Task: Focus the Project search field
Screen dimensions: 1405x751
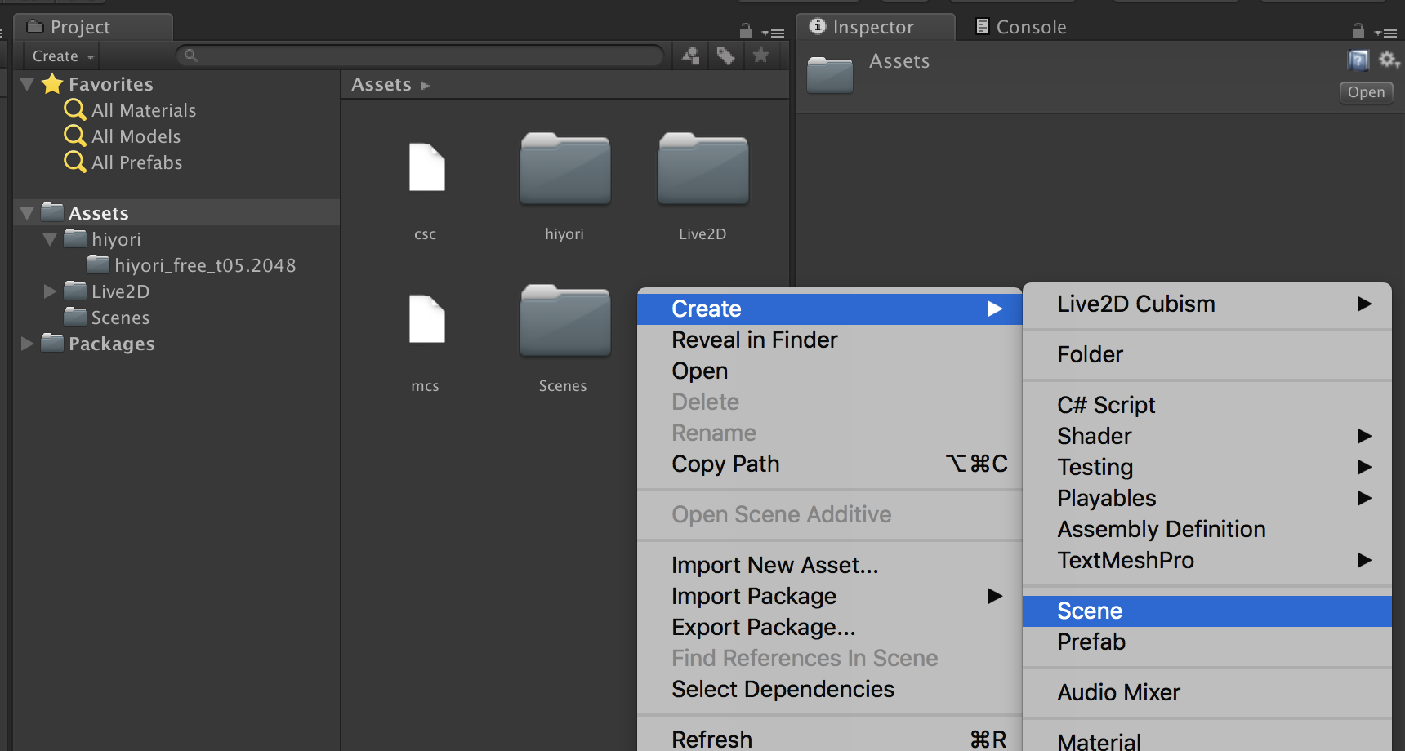Action: click(x=425, y=56)
